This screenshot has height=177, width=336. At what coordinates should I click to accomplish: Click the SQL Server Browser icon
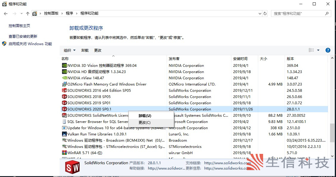pos(64,121)
